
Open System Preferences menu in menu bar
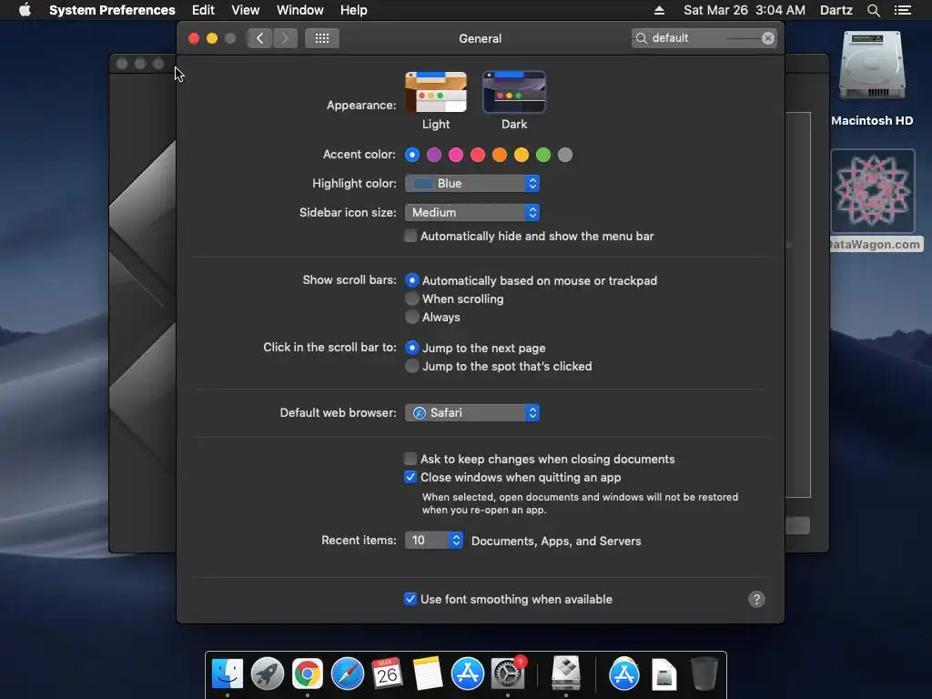pyautogui.click(x=112, y=10)
